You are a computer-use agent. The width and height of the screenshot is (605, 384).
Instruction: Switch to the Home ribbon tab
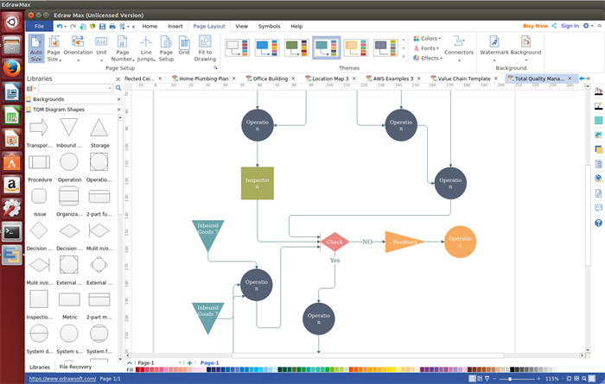[150, 26]
